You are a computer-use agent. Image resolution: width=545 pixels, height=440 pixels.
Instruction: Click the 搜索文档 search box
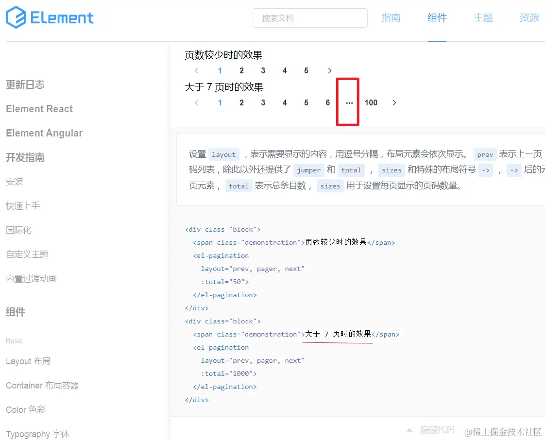click(x=310, y=18)
